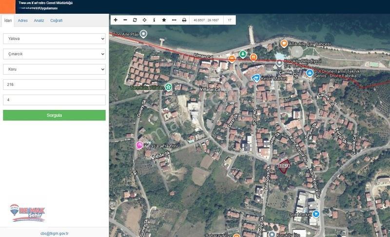Open the Yalova province dropdown

tap(54, 39)
